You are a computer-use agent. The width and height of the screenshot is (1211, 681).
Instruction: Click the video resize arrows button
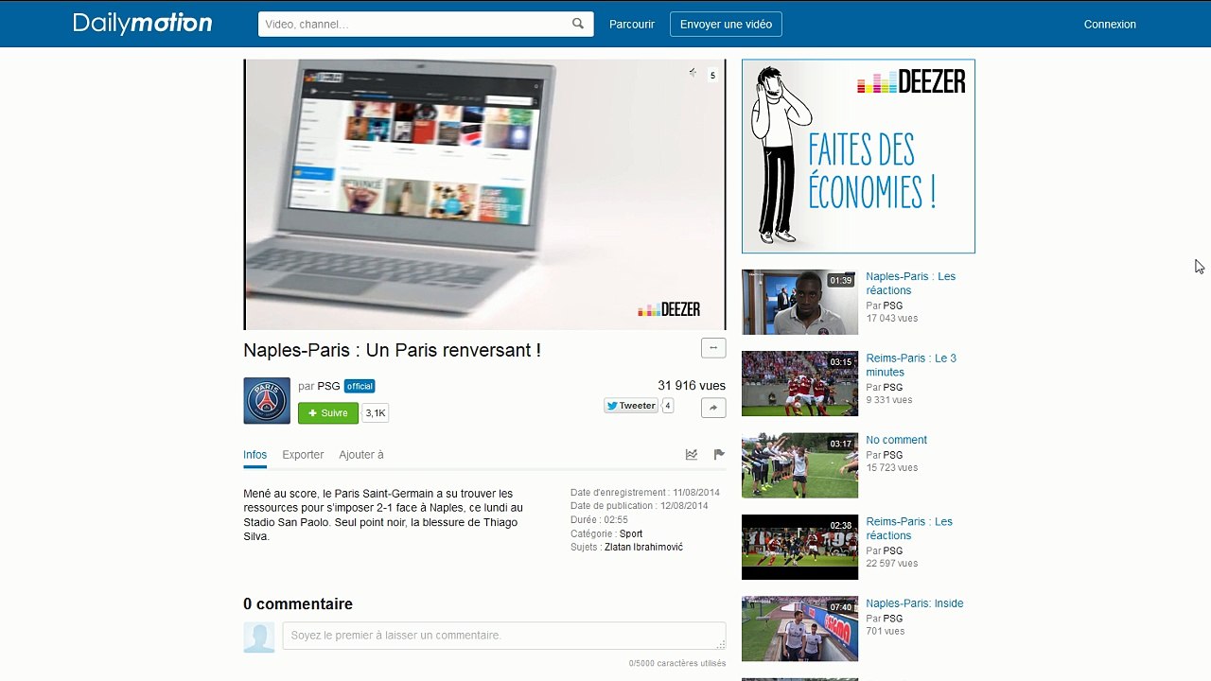coord(713,348)
